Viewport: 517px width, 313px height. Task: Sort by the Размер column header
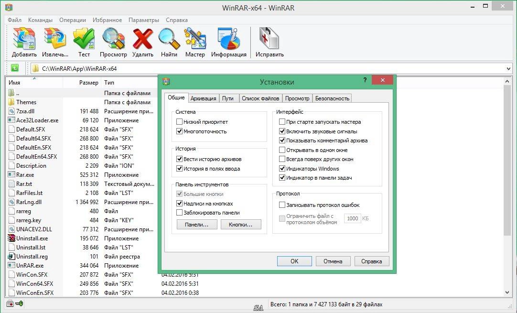click(x=82, y=83)
